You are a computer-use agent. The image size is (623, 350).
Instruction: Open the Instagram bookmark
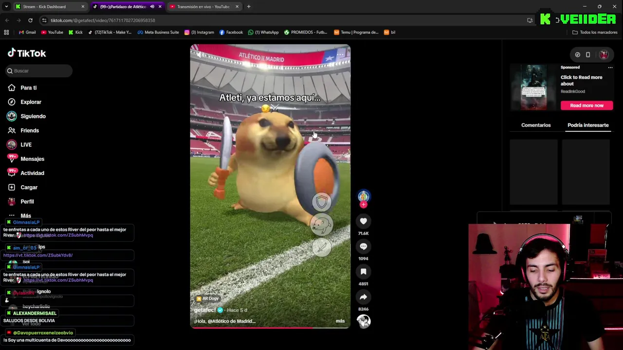click(x=199, y=33)
